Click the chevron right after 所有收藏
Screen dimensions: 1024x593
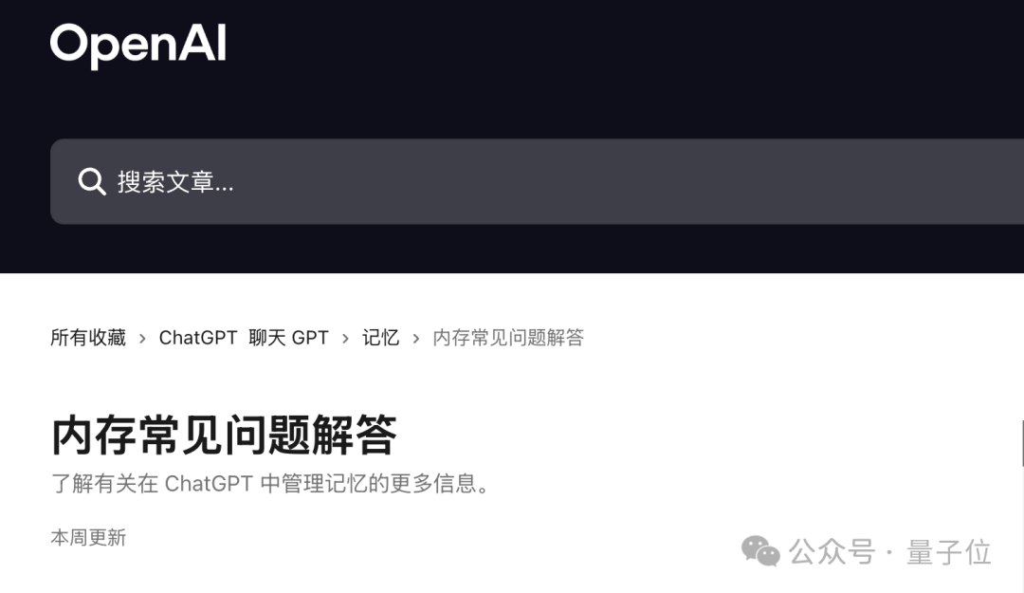click(x=142, y=338)
